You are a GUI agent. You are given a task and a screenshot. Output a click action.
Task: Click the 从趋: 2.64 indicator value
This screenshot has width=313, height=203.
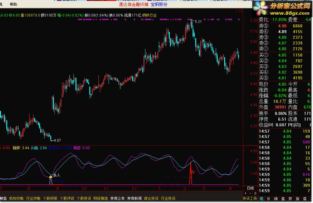39,148
